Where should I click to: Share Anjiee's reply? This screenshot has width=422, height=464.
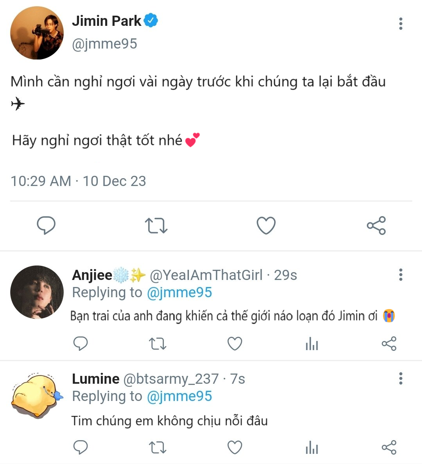389,344
